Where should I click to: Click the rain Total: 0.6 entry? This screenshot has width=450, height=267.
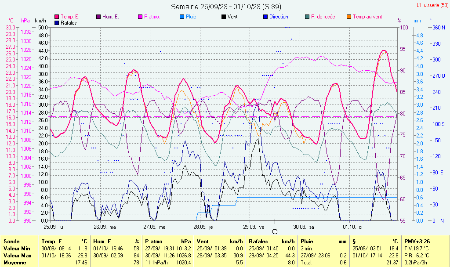324,263
